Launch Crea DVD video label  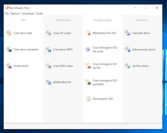pyautogui.click(x=63, y=66)
